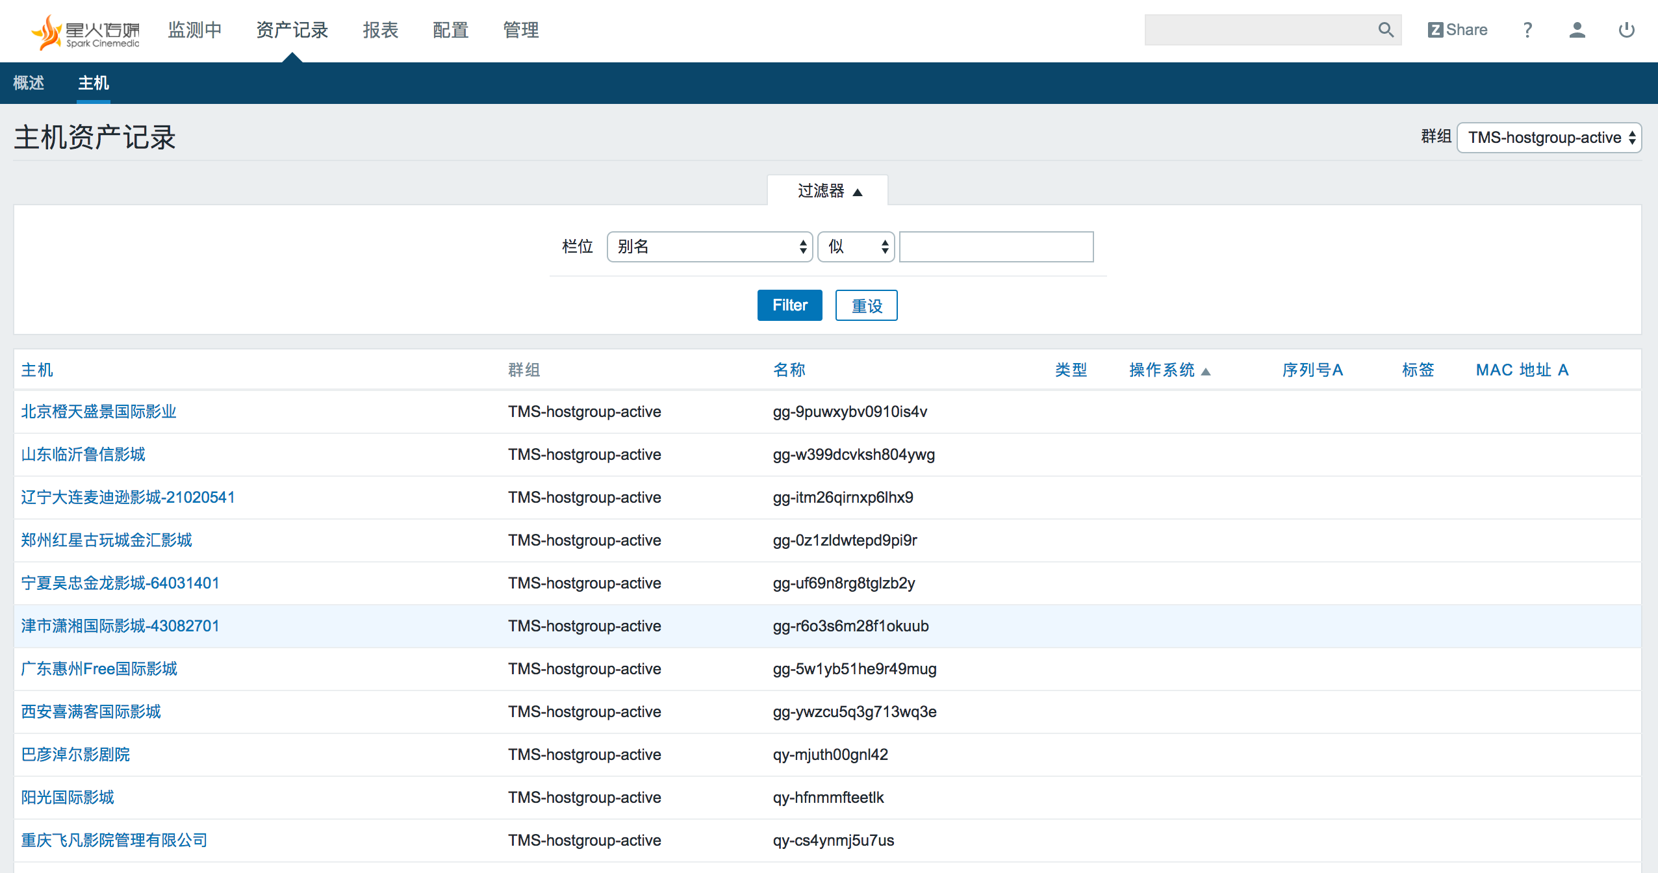The width and height of the screenshot is (1658, 873).
Task: Click name cell gg-5w1yb51he9r49mug
Action: click(854, 669)
